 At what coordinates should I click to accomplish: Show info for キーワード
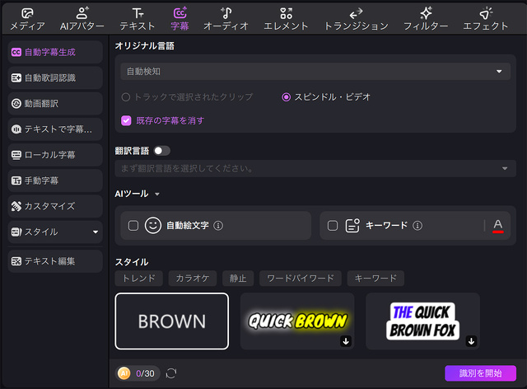(417, 226)
